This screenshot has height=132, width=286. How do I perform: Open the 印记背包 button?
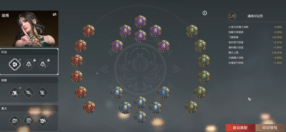(x=270, y=128)
